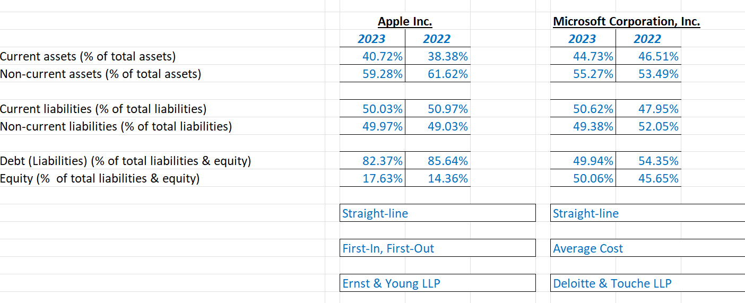Click the Equity (% of total liabilities & equity) label
This screenshot has height=303, width=745.
(100, 178)
